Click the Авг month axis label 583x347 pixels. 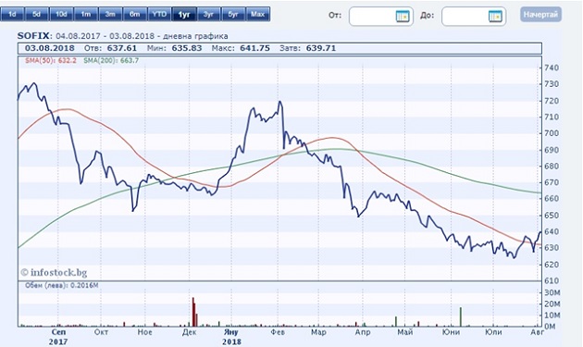pos(538,332)
